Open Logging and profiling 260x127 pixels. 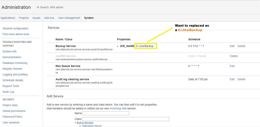coord(15,75)
